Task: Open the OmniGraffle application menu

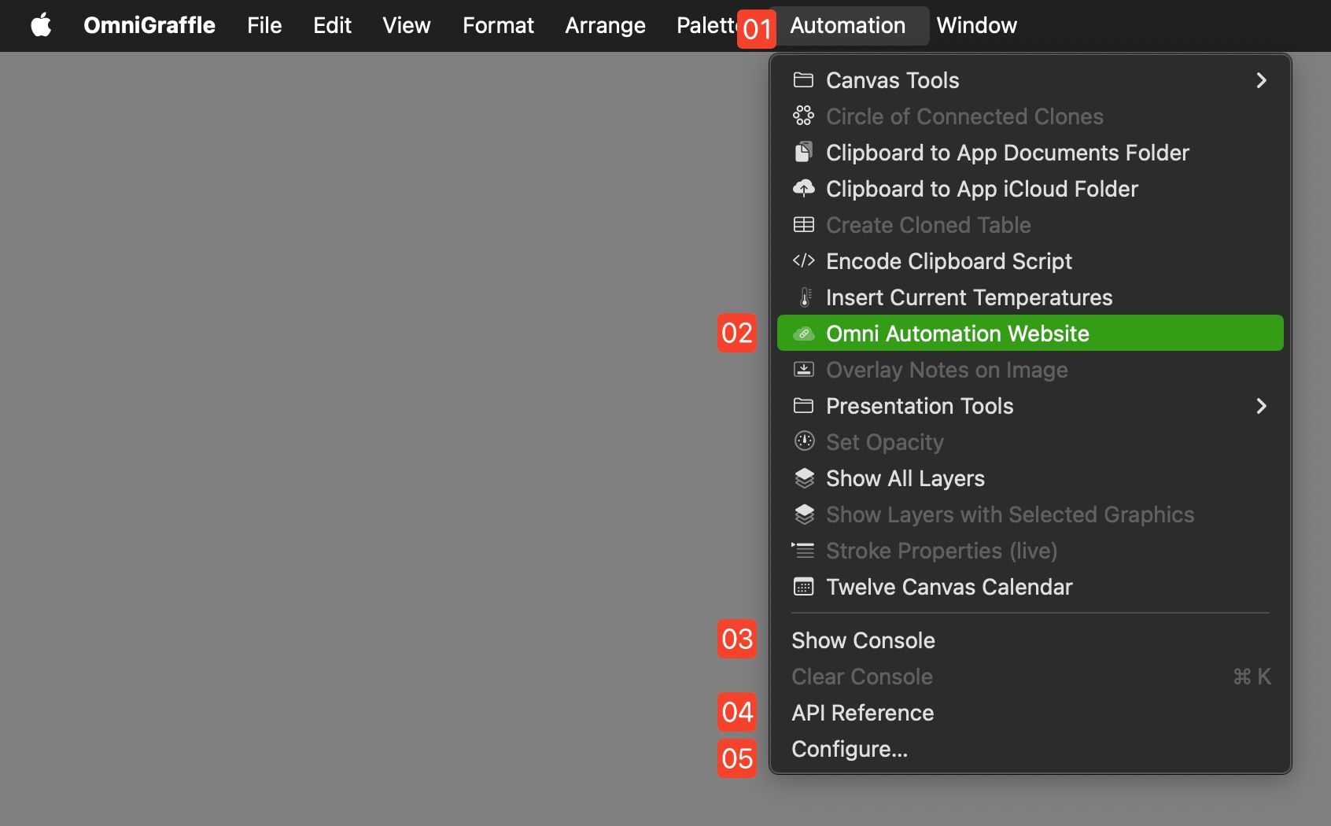Action: pos(149,25)
